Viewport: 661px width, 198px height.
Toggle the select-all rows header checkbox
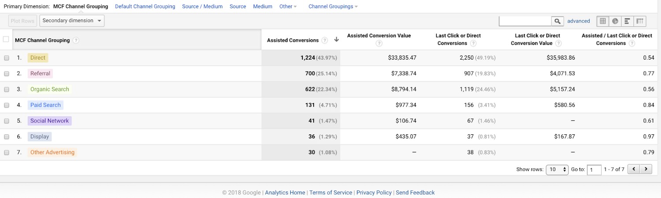tap(6, 40)
